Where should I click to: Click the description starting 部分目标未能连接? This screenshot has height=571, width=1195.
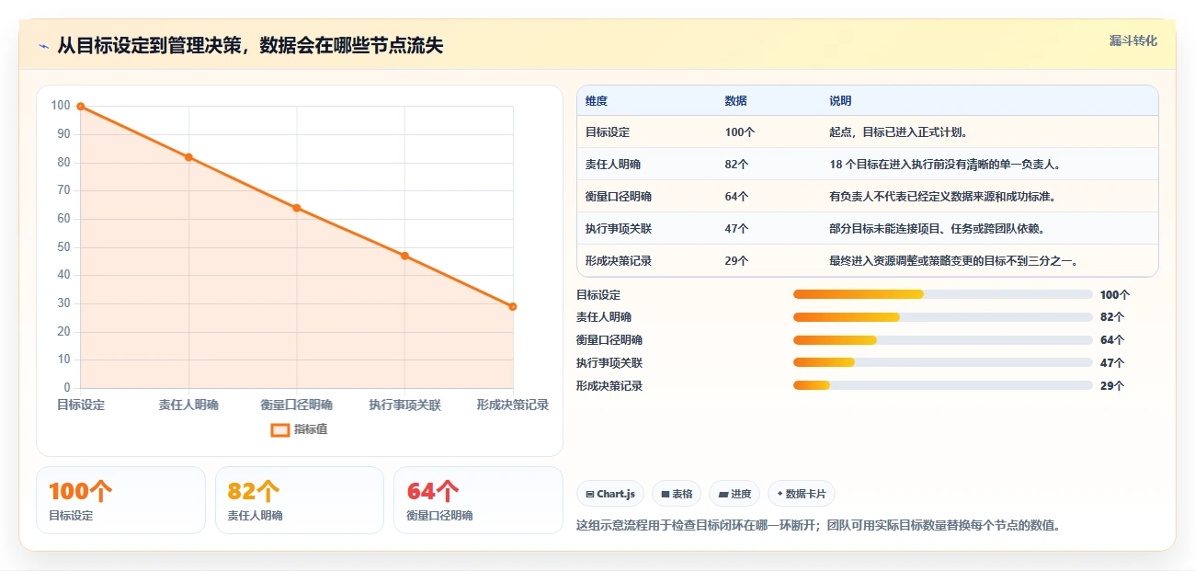tap(937, 229)
